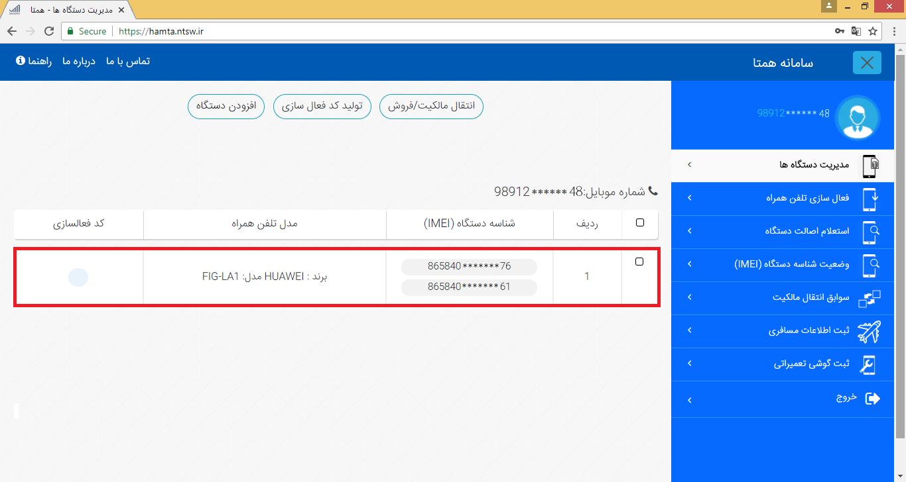
Task: Close the sidebar with the X button
Action: pos(866,63)
